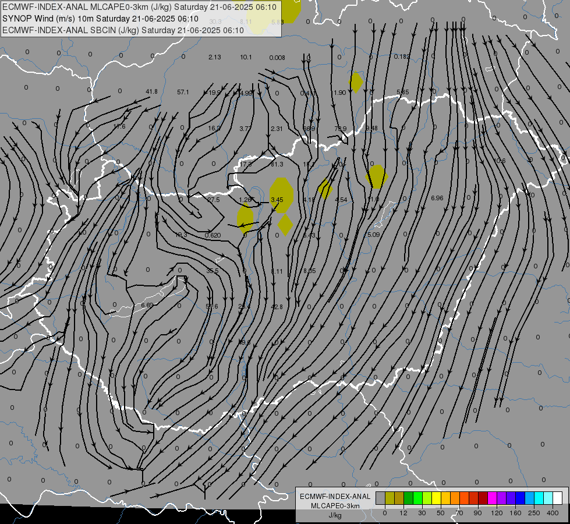Click the SBCIN header line
Screen dimensions: 570x524
point(123,30)
